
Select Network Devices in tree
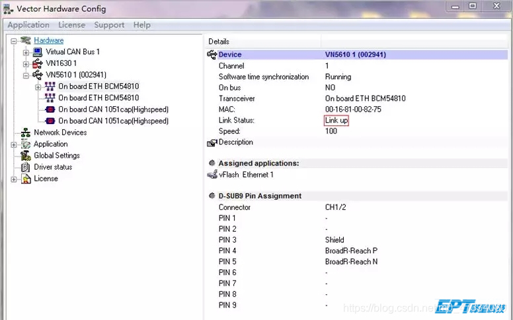coord(60,133)
